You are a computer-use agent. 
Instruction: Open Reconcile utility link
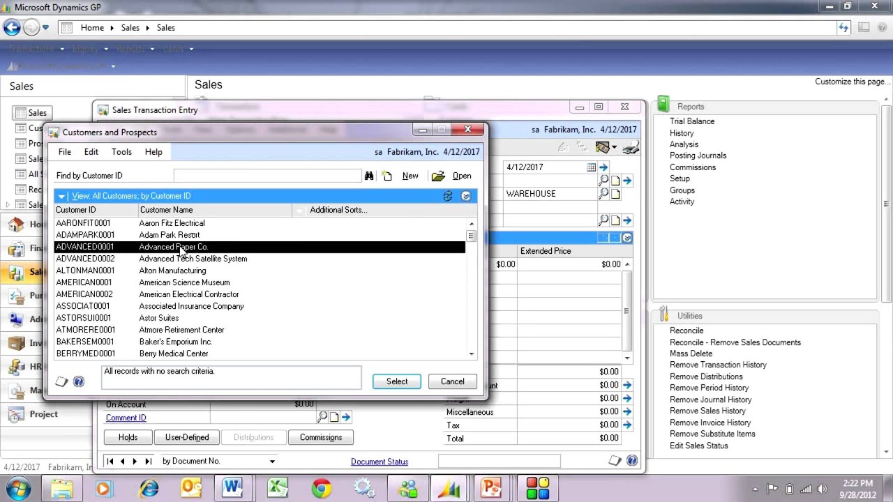point(686,330)
